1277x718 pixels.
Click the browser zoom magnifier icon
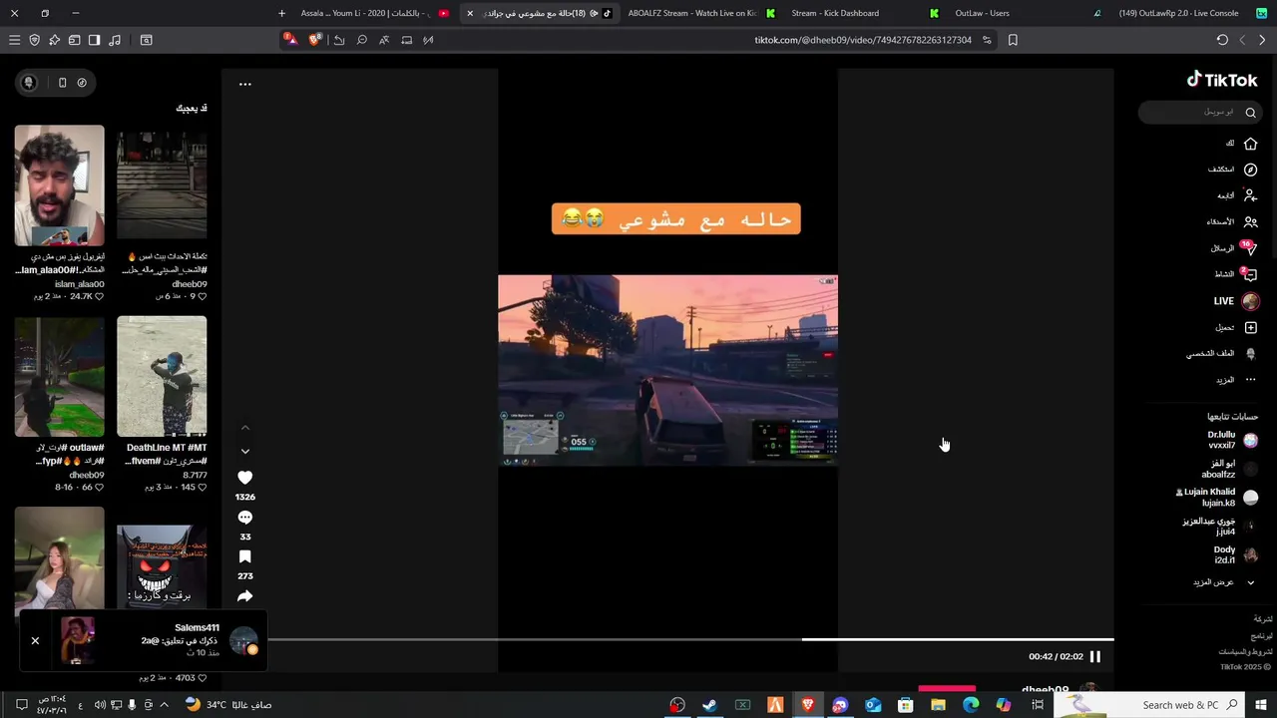(x=361, y=40)
